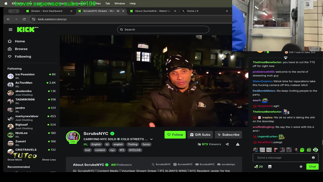Insert the TUTCO emote in chat

pyautogui.click(x=256, y=150)
